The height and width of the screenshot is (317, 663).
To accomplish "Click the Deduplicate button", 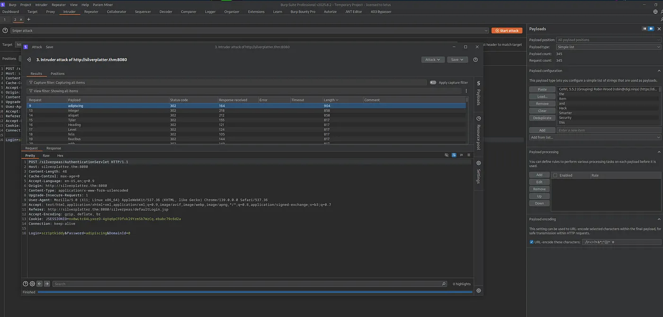I will tap(542, 118).
